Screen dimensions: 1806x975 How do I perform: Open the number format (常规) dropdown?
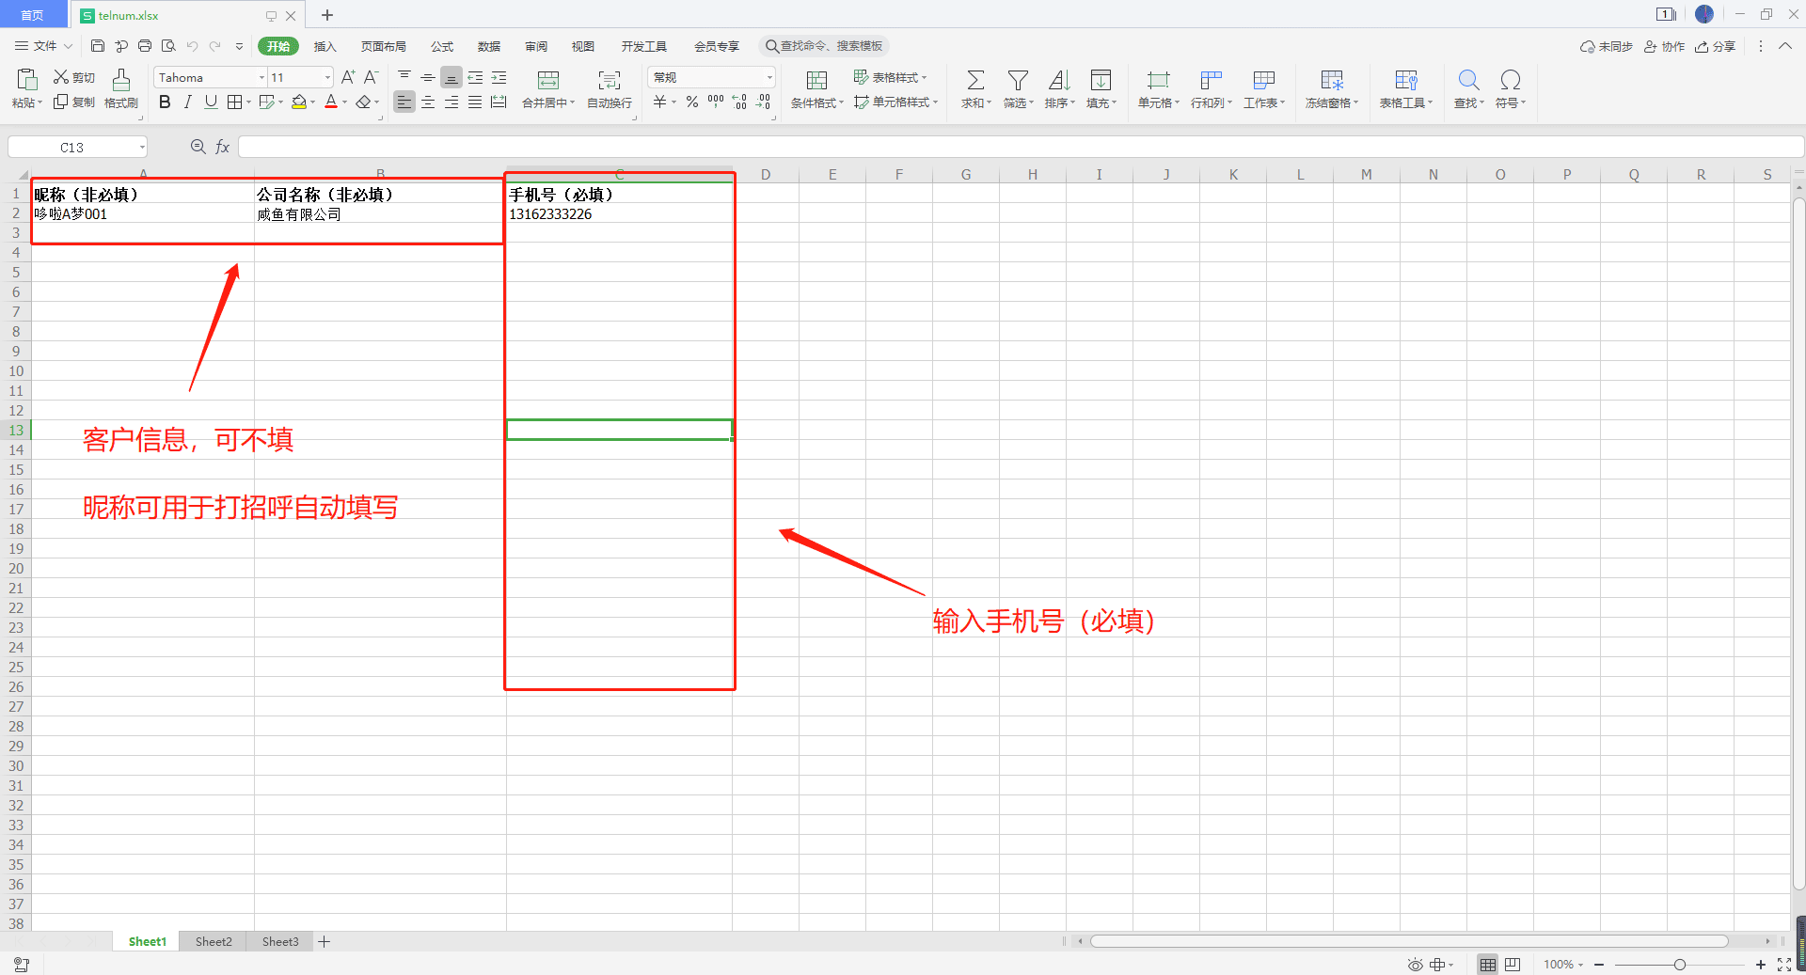769,78
